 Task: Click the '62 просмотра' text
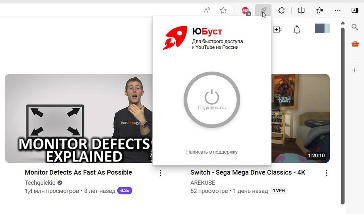[209, 191]
